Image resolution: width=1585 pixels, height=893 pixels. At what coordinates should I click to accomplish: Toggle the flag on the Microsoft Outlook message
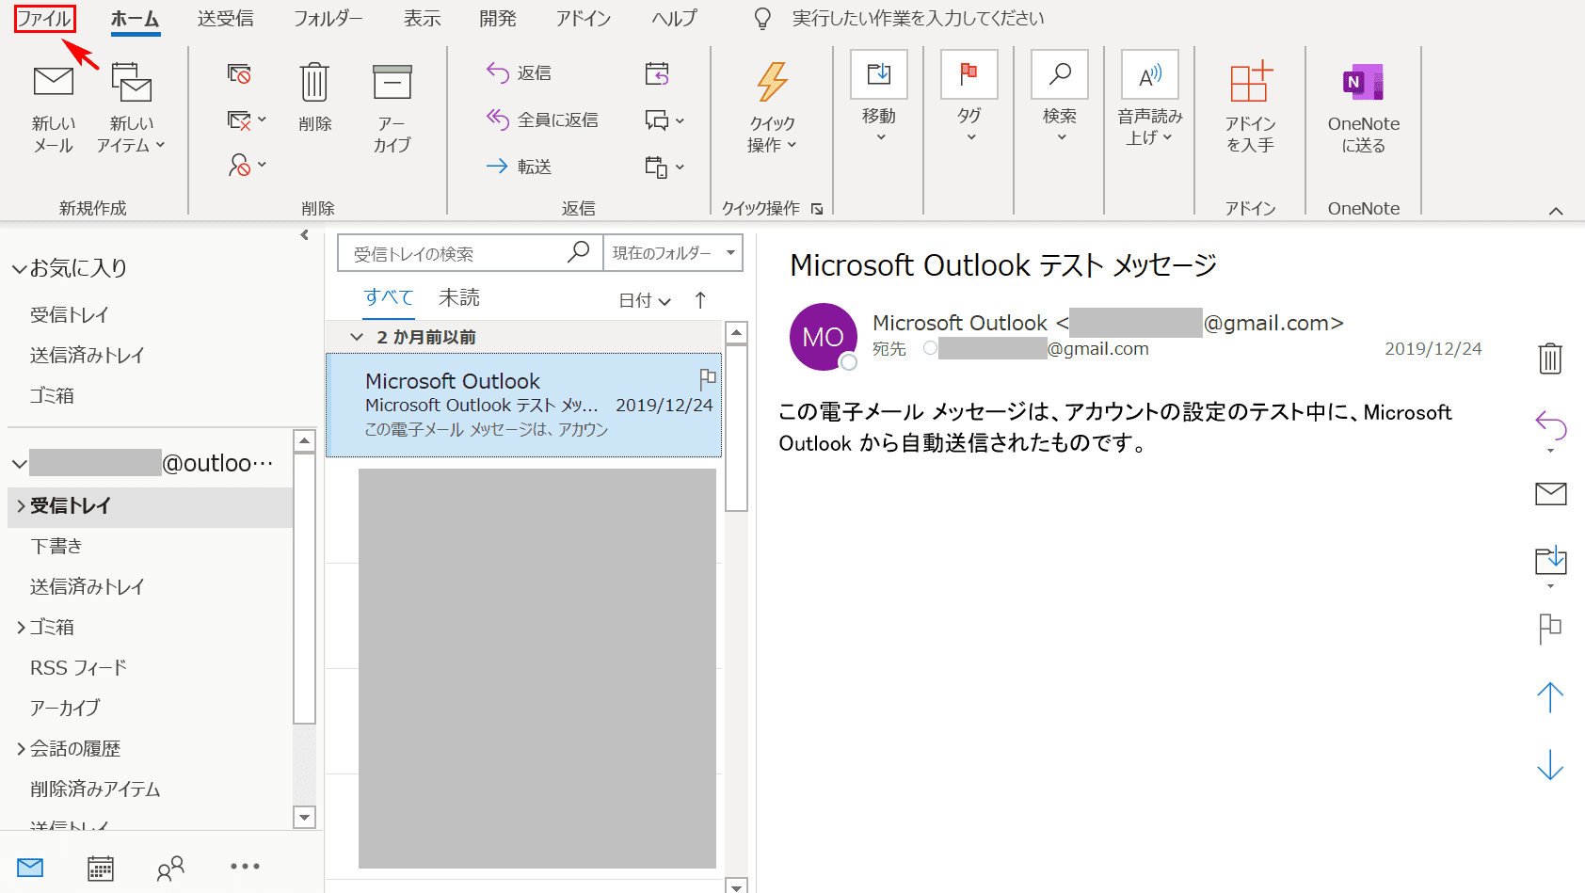[x=708, y=379]
